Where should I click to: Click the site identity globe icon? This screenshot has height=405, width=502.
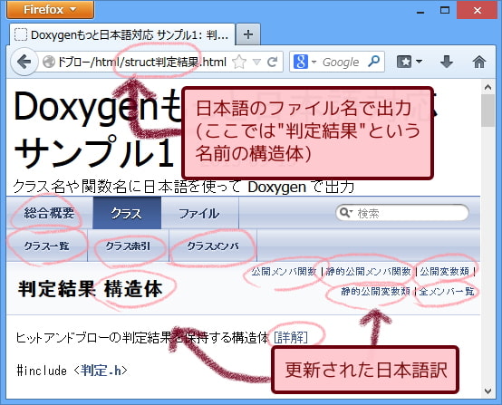pos(49,62)
